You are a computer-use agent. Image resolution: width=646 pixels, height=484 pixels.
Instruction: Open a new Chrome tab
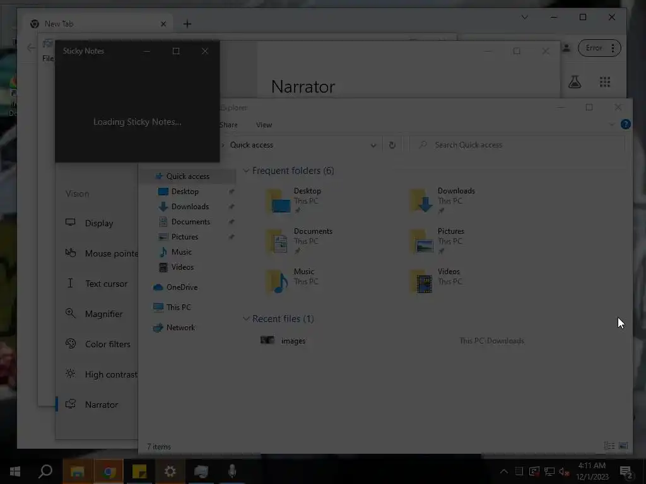[x=187, y=24]
